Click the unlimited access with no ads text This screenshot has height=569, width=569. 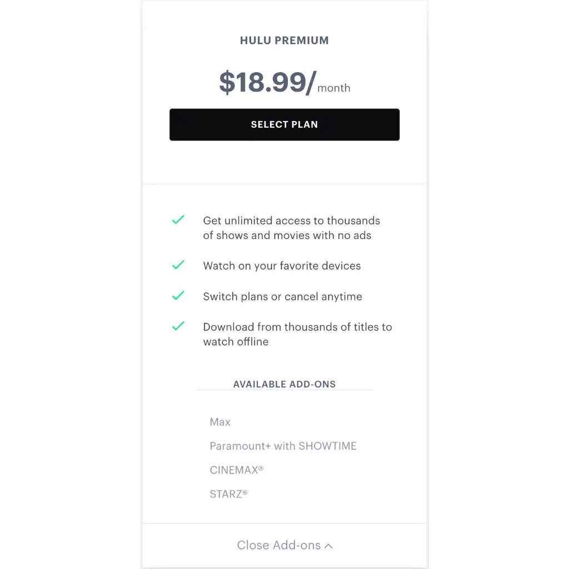tap(291, 228)
